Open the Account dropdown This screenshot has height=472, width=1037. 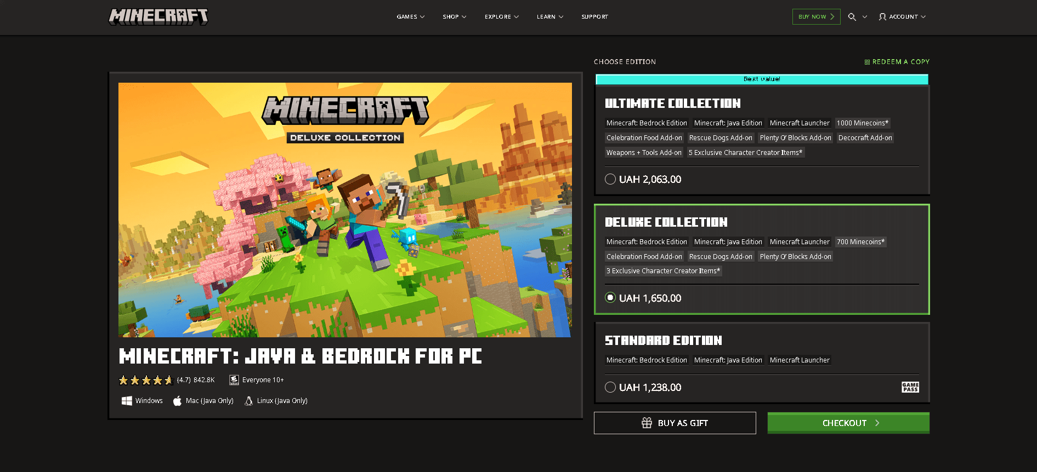[x=902, y=17]
